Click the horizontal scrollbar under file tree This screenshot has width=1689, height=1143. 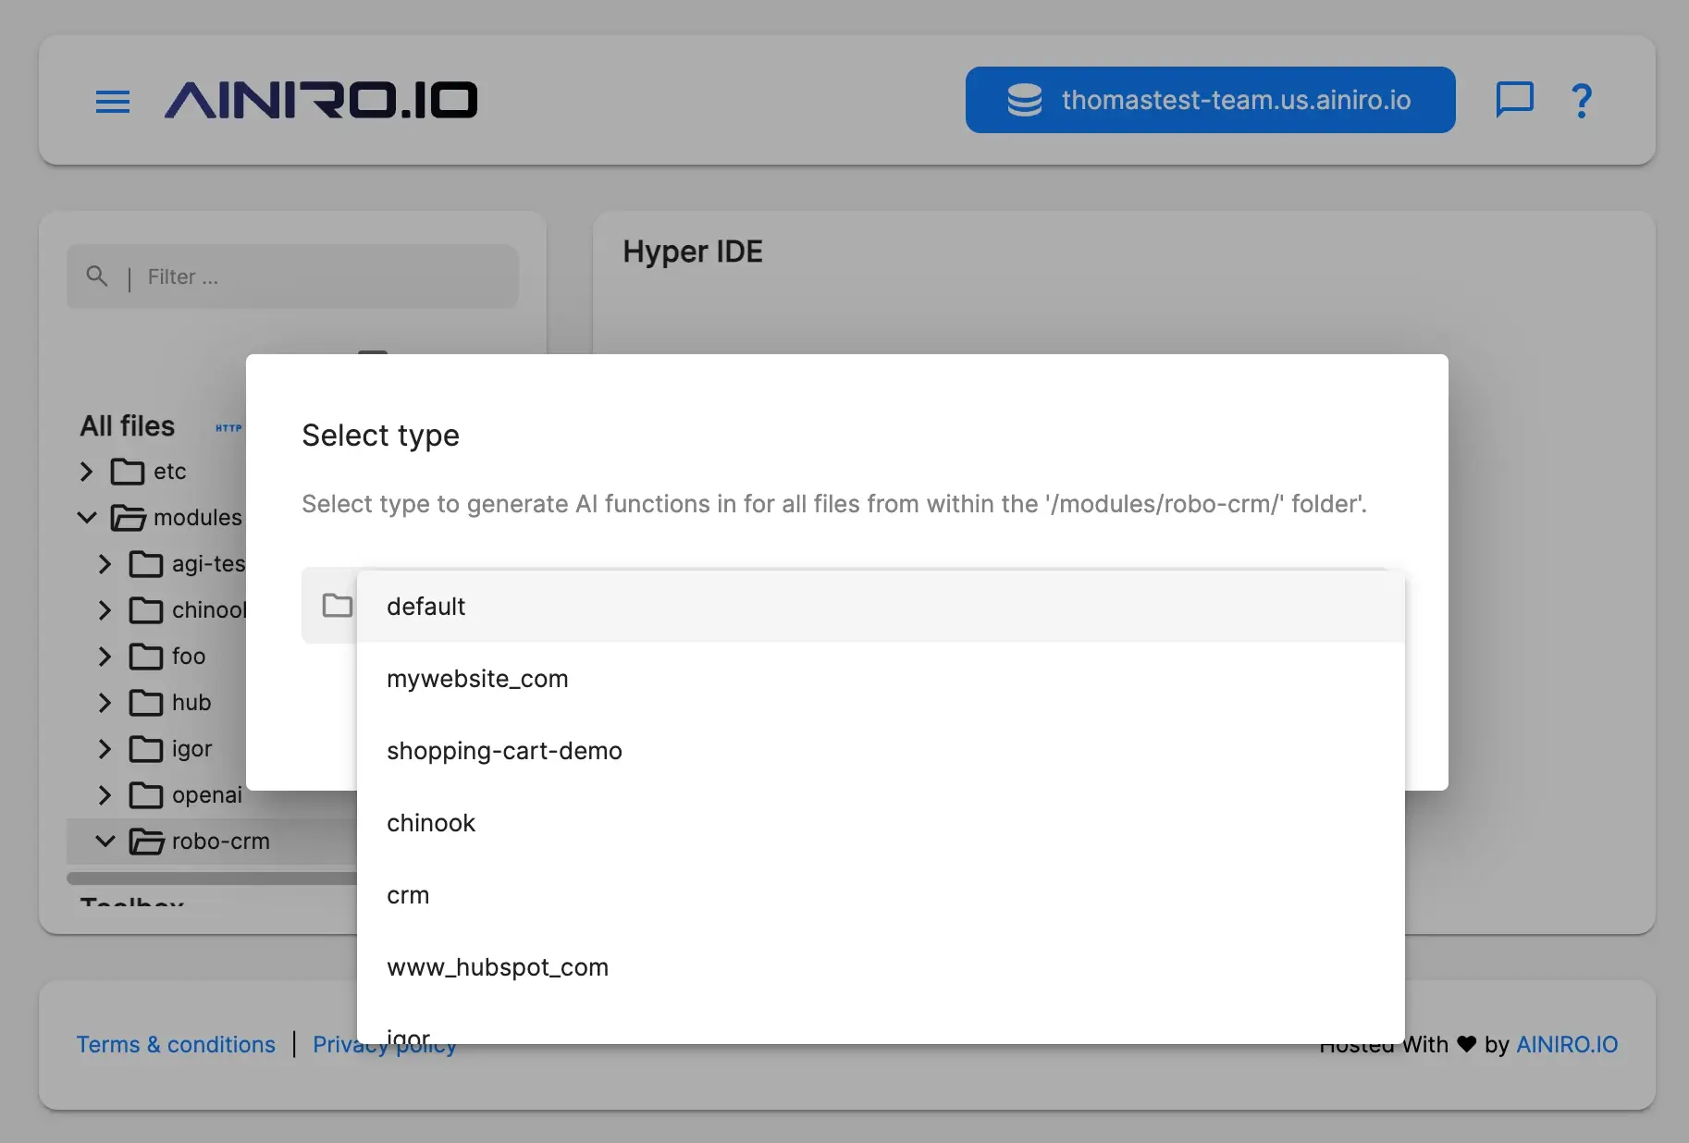211,878
